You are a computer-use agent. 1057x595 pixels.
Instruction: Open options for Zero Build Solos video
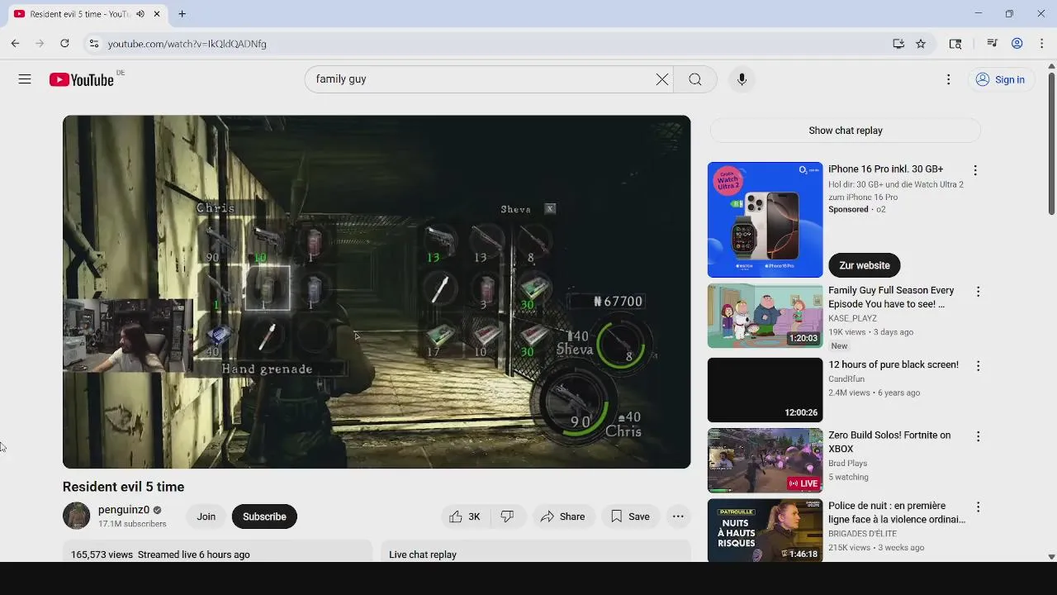(978, 436)
